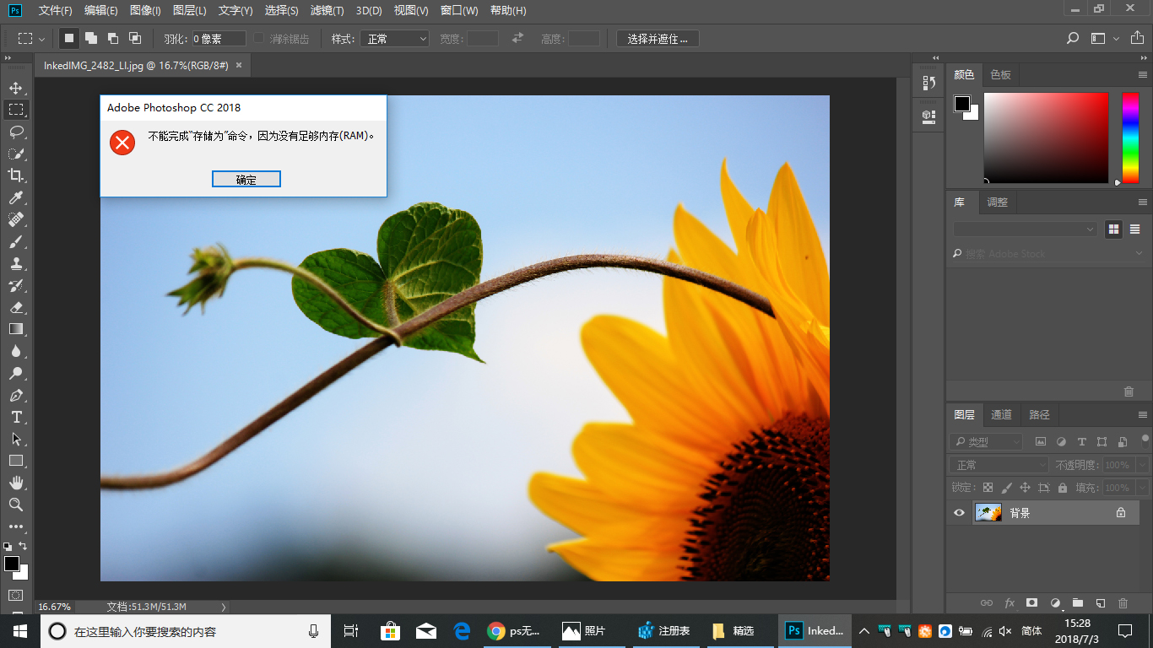Viewport: 1153px width, 648px height.
Task: Select the Pen tool
Action: (x=15, y=395)
